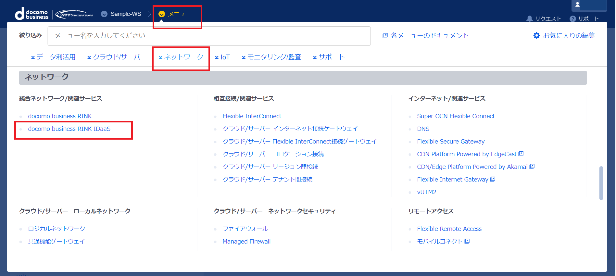Click the document icon beside 各メニューのドキュメント

385,35
